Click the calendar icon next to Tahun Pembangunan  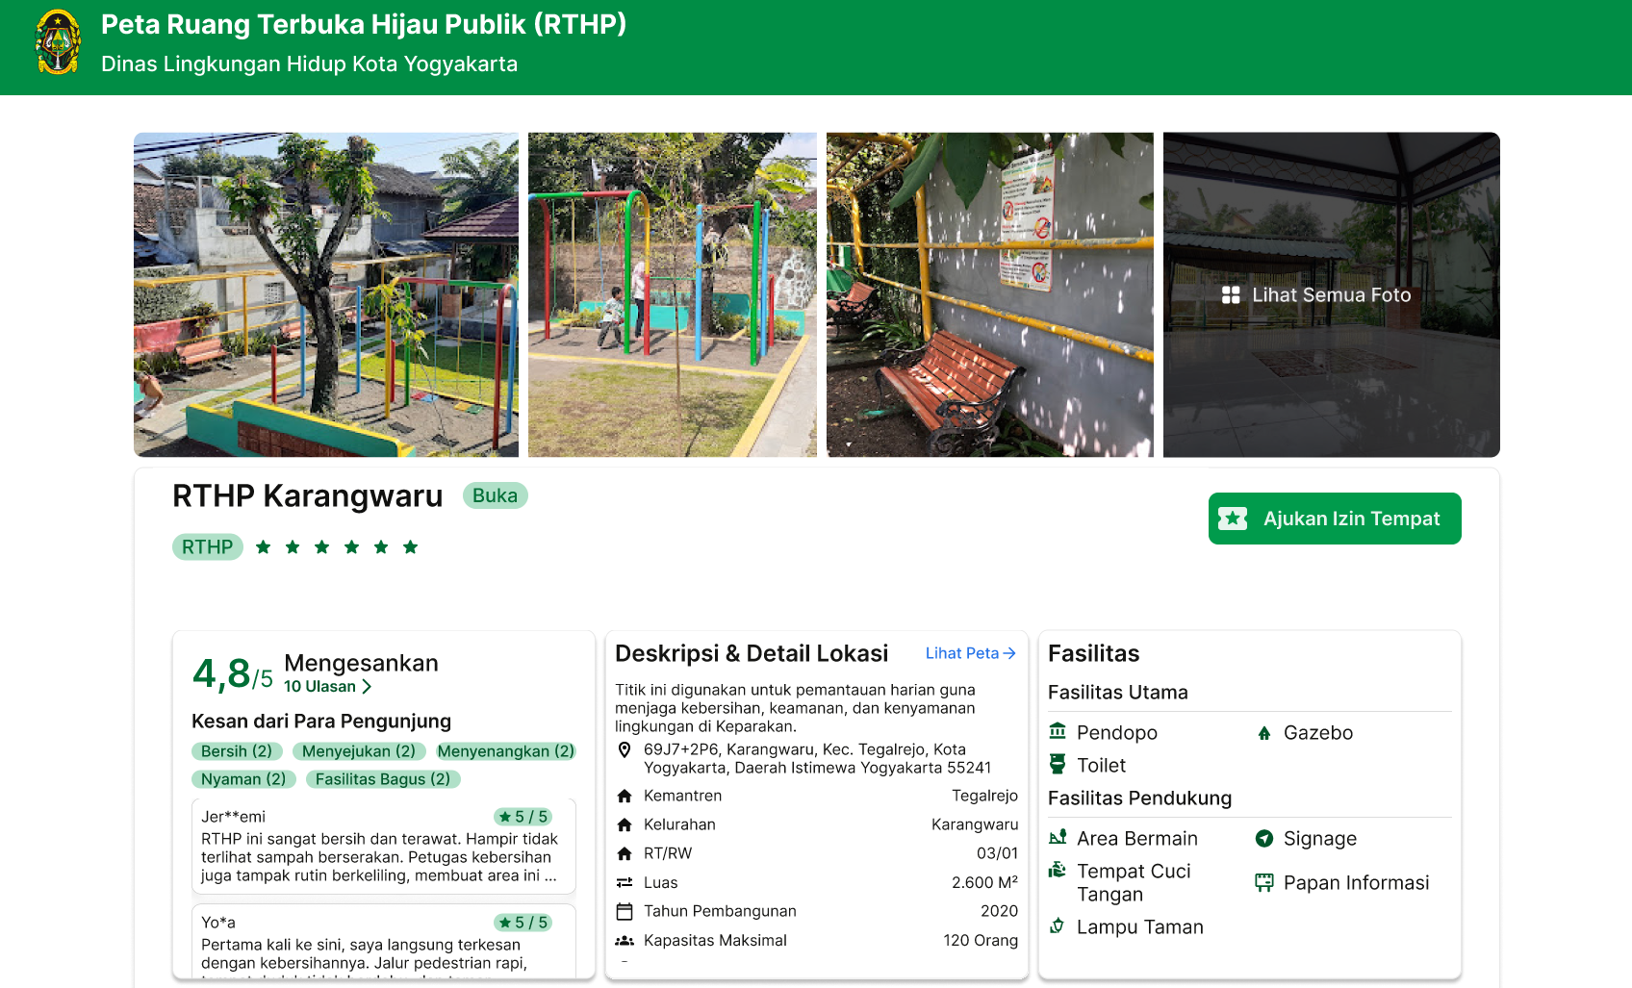[625, 911]
